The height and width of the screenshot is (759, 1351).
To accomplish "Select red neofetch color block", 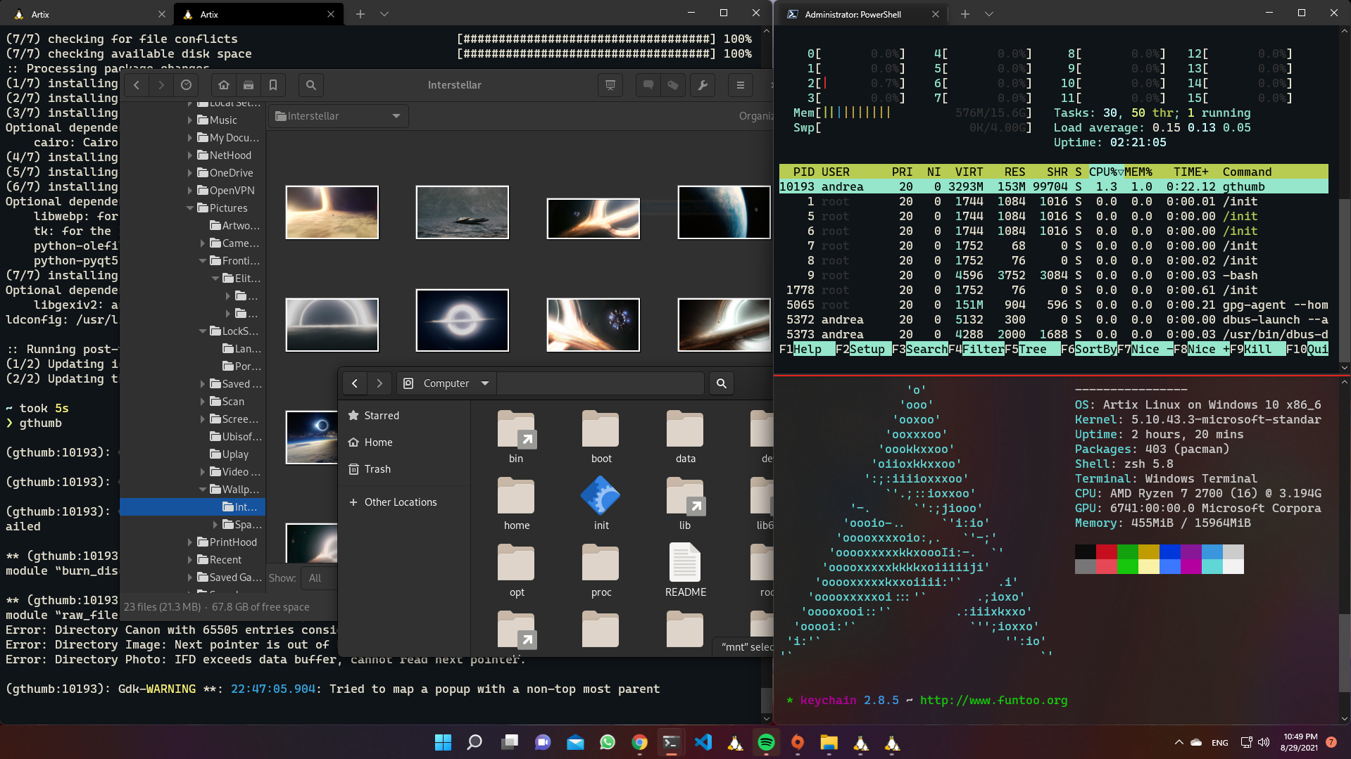I will 1107,551.
